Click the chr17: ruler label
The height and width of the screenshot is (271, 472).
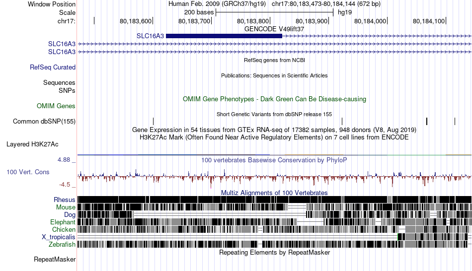67,21
